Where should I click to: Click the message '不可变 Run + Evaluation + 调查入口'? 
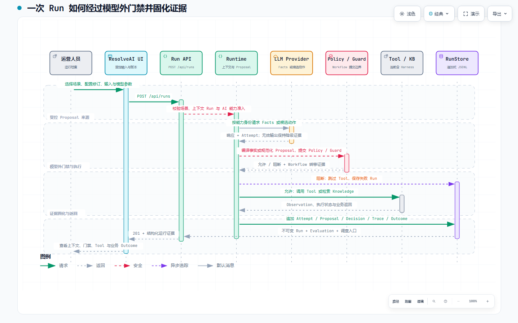319,231
